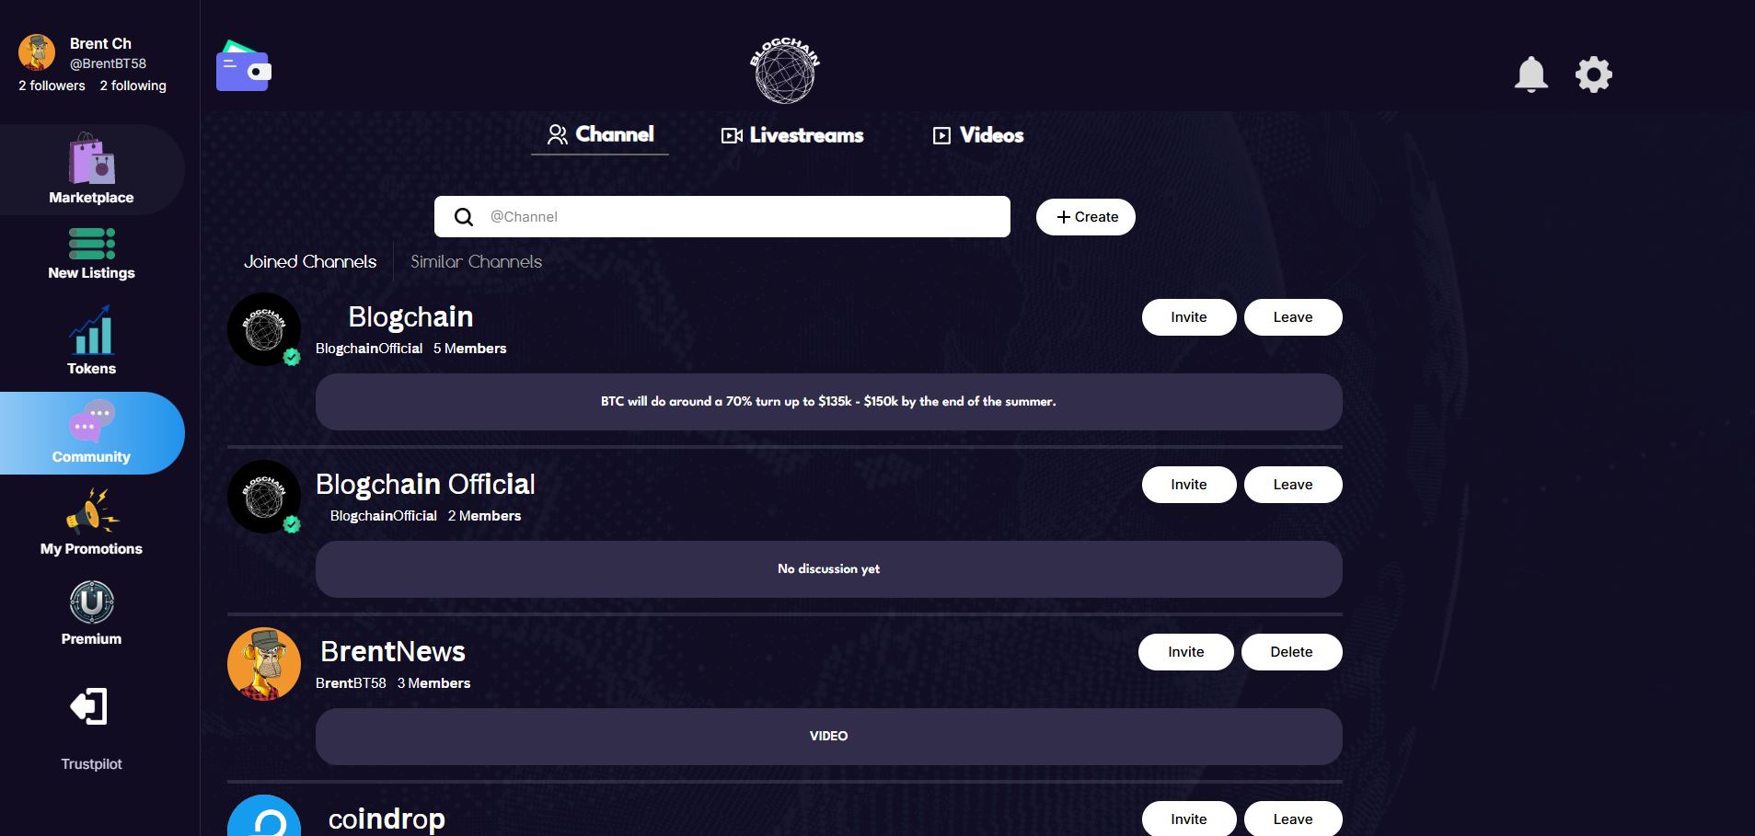Delete the BrentNews channel
Viewport: 1755px width, 836px height.
[x=1291, y=652]
